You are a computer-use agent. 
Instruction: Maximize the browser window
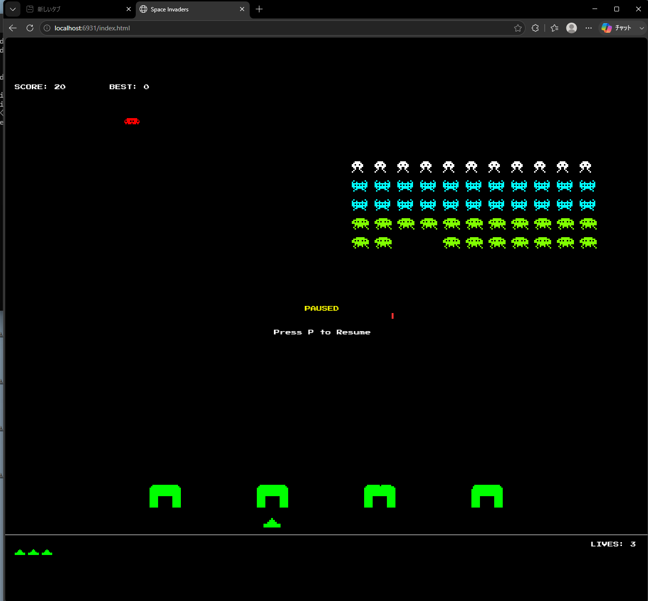(617, 9)
